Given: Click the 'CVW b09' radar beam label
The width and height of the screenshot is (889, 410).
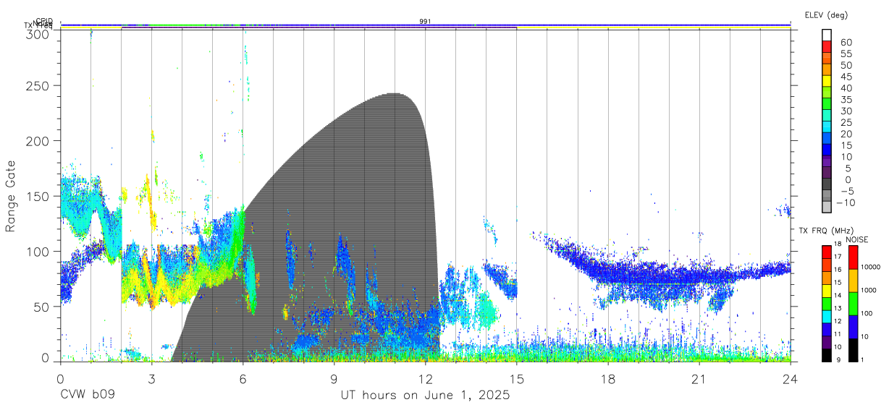Looking at the screenshot, I should [88, 396].
